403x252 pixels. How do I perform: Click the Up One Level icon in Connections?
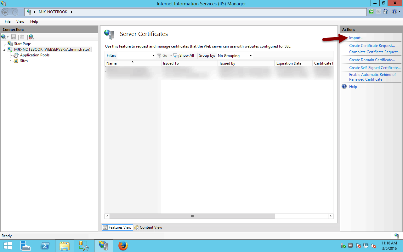point(21,37)
